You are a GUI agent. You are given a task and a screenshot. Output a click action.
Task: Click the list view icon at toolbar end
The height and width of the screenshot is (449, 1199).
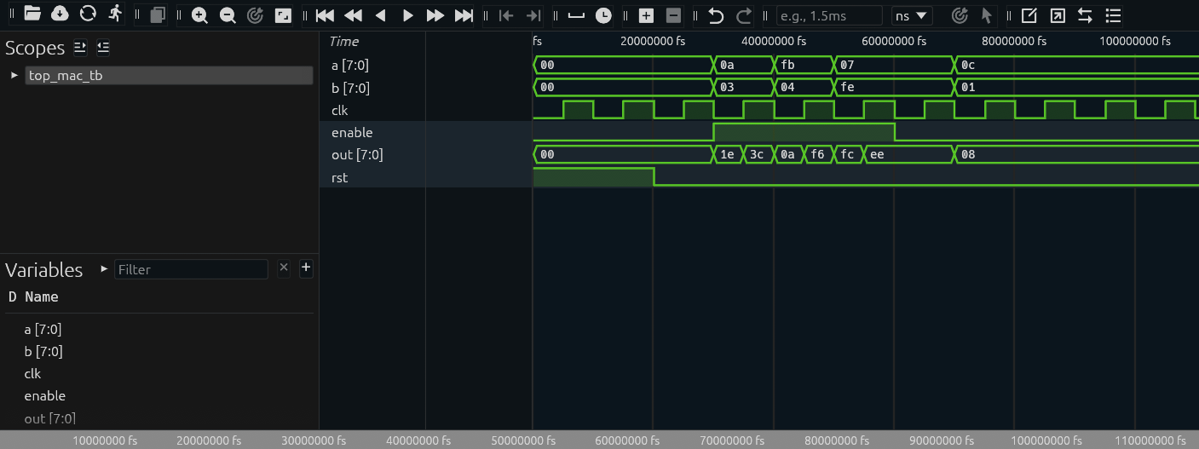(x=1112, y=15)
